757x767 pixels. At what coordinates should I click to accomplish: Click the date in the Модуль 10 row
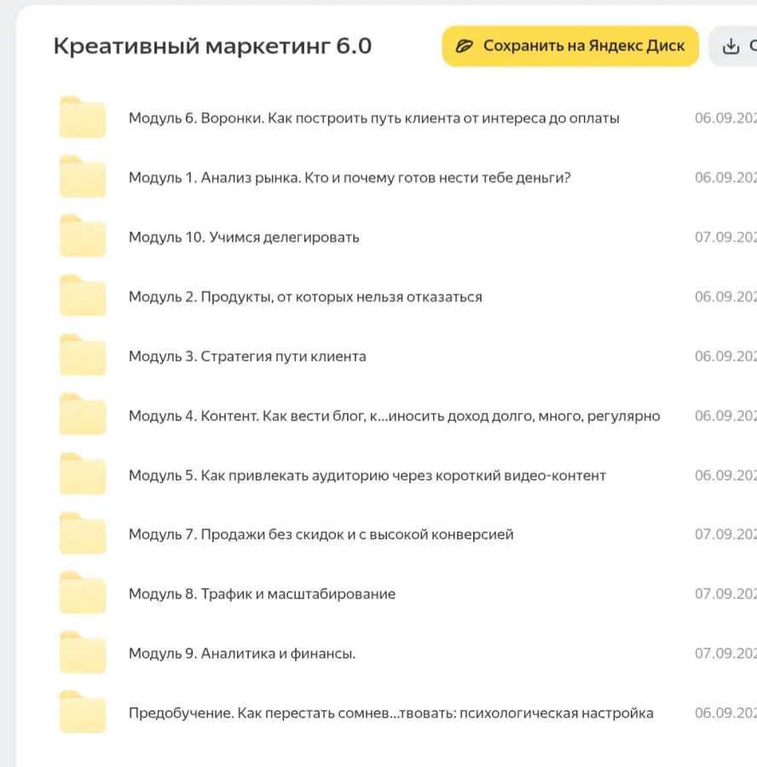(725, 237)
